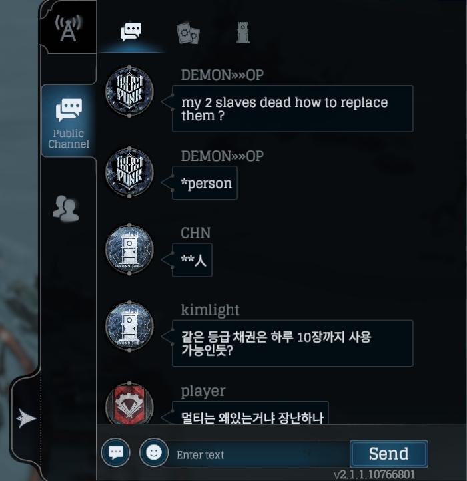Image resolution: width=467 pixels, height=481 pixels.
Task: Click the Enter text input field
Action: point(259,455)
